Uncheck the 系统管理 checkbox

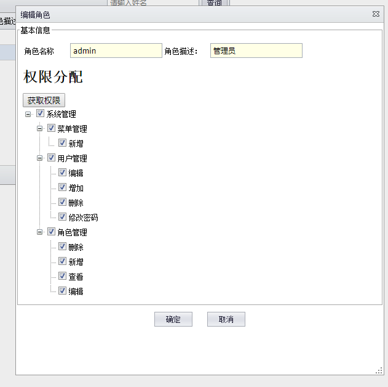(40, 113)
